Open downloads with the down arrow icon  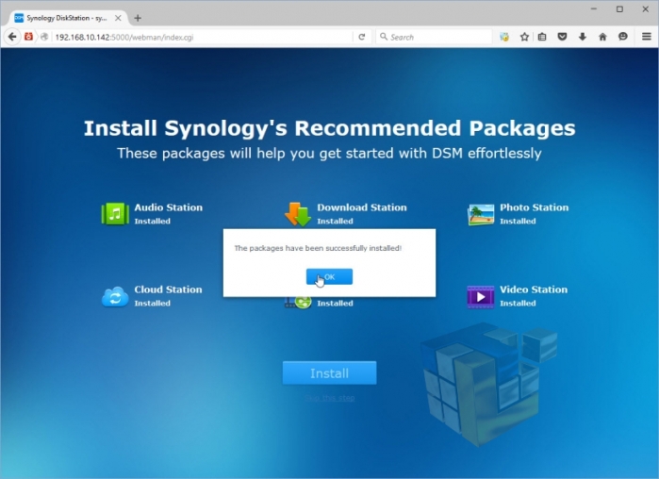click(582, 37)
